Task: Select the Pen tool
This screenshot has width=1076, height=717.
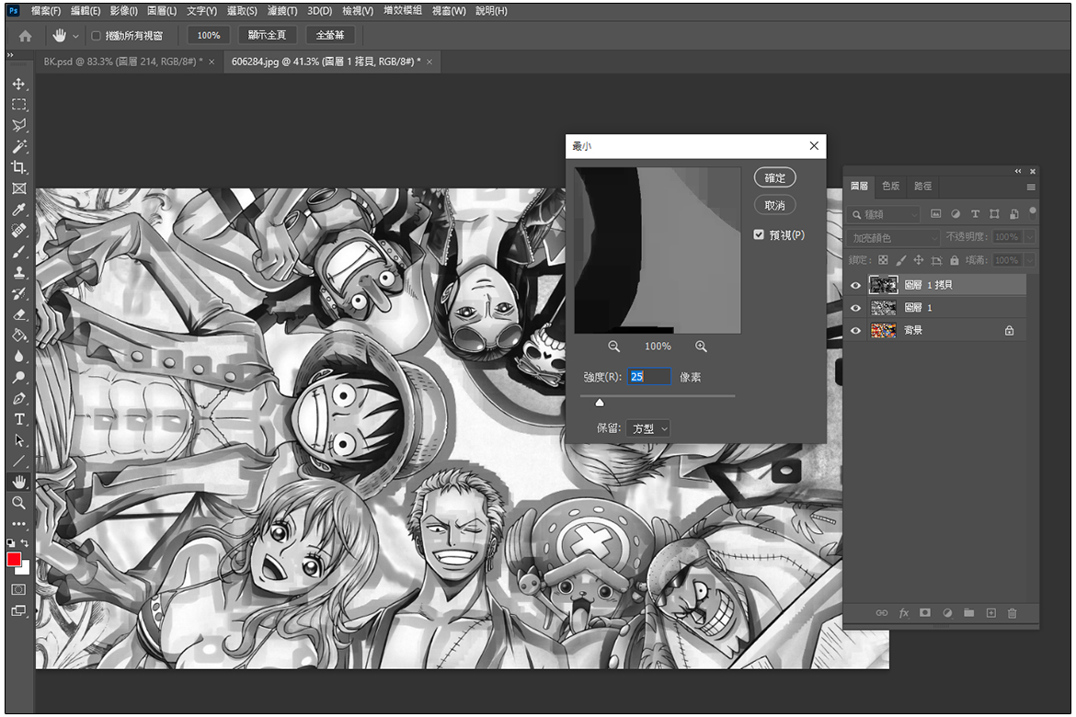Action: [x=18, y=399]
